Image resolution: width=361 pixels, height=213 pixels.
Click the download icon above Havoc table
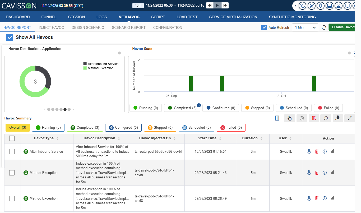point(337,118)
